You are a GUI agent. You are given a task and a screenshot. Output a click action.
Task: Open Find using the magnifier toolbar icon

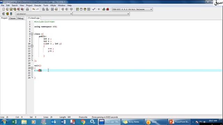[43, 9]
